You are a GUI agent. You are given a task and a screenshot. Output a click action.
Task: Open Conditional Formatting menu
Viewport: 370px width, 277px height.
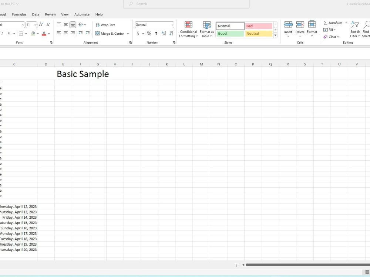tap(188, 30)
